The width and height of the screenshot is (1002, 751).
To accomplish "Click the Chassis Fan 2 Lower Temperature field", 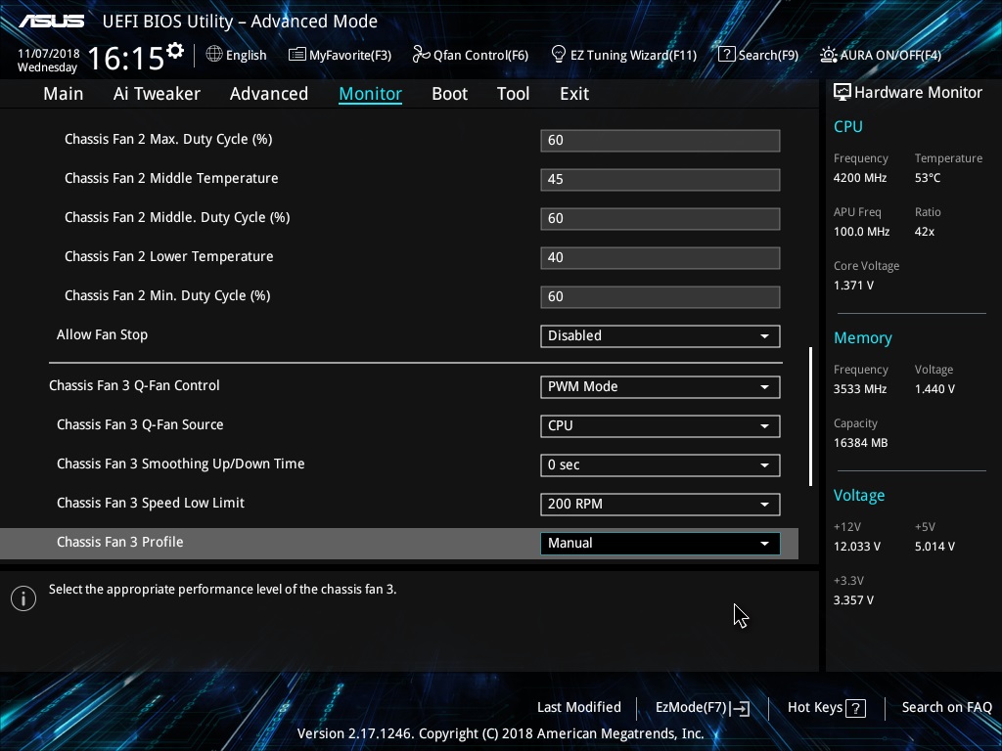I will (660, 258).
